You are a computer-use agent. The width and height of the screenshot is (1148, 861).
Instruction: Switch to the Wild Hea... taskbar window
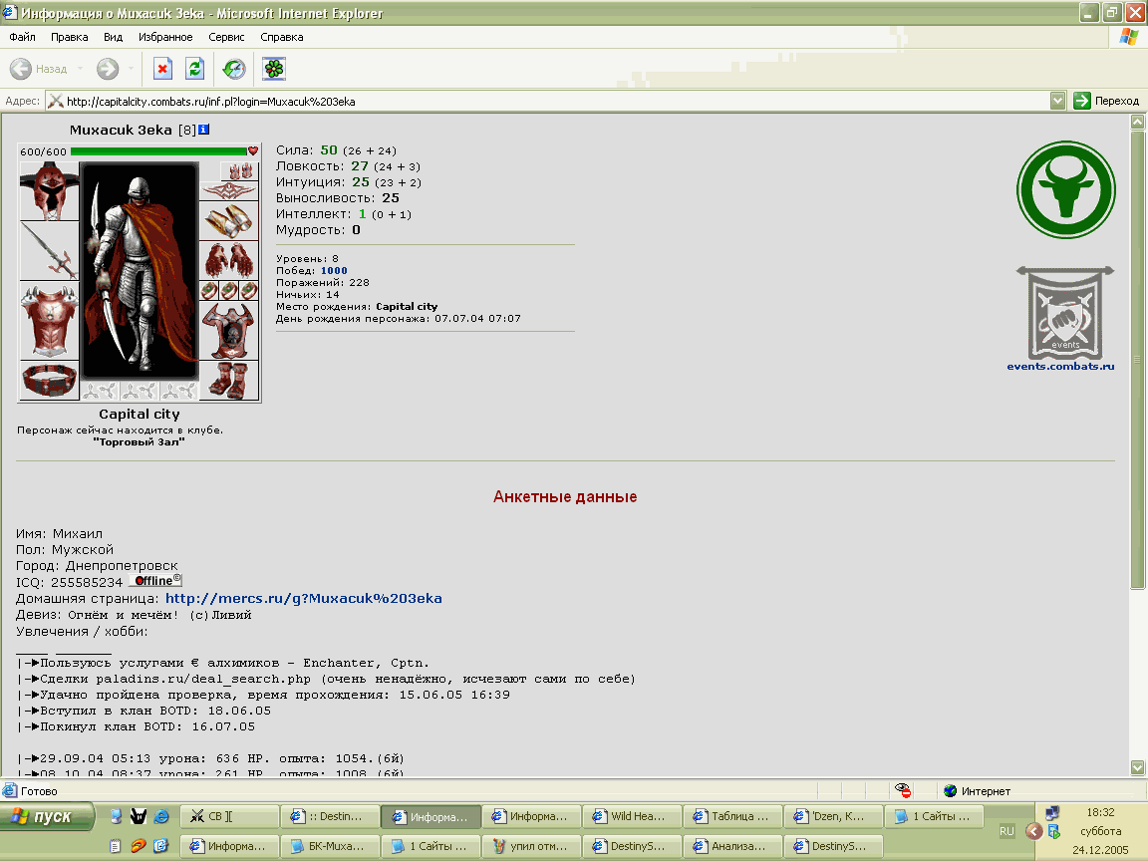tap(632, 816)
